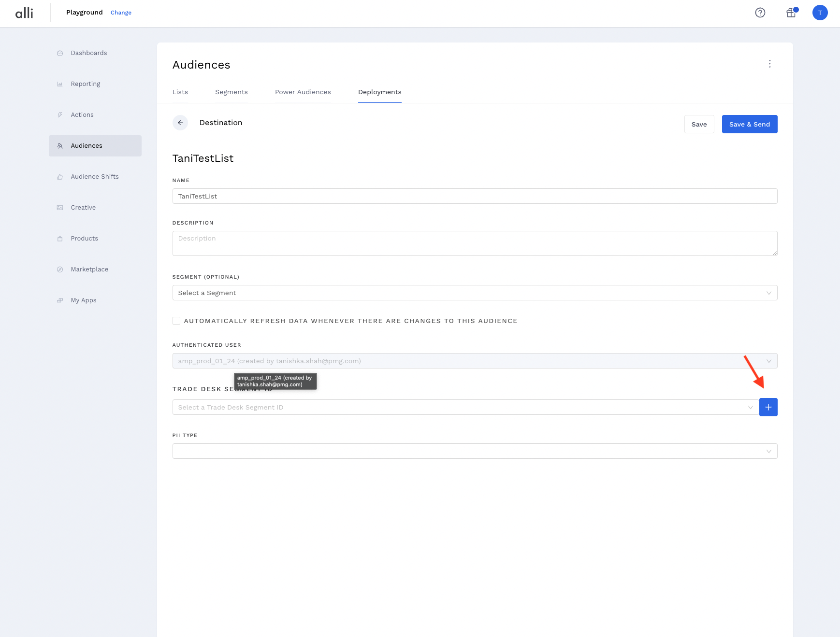Image resolution: width=840 pixels, height=637 pixels.
Task: Open the three-dot Audiences options menu
Action: click(769, 64)
